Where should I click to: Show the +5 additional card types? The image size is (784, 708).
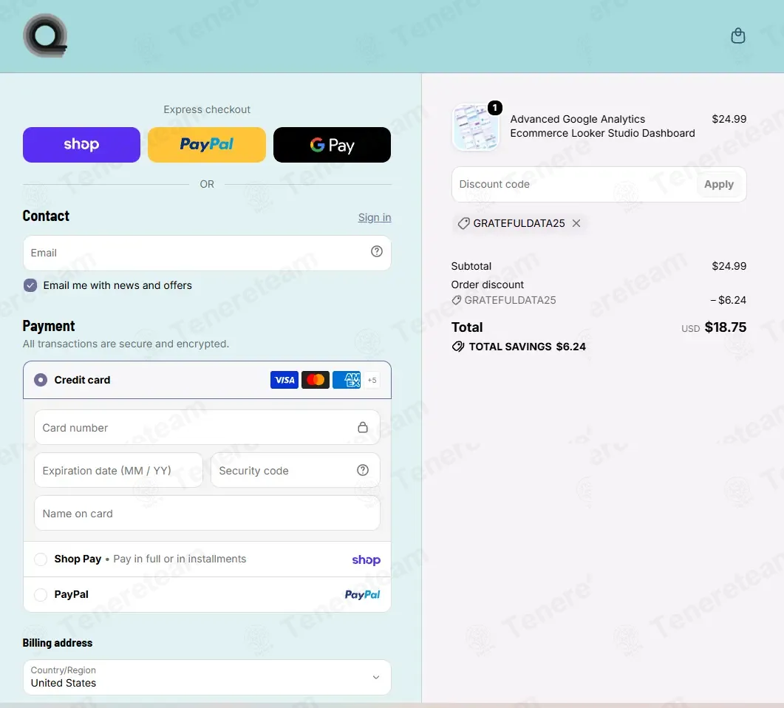372,380
